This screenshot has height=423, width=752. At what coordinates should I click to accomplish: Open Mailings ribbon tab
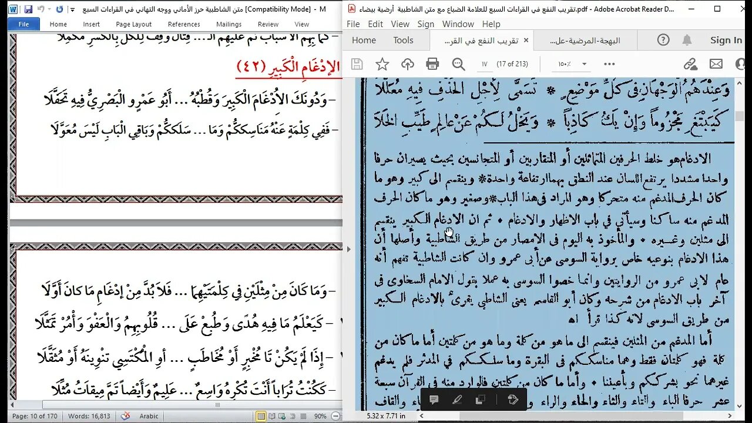pos(229,24)
